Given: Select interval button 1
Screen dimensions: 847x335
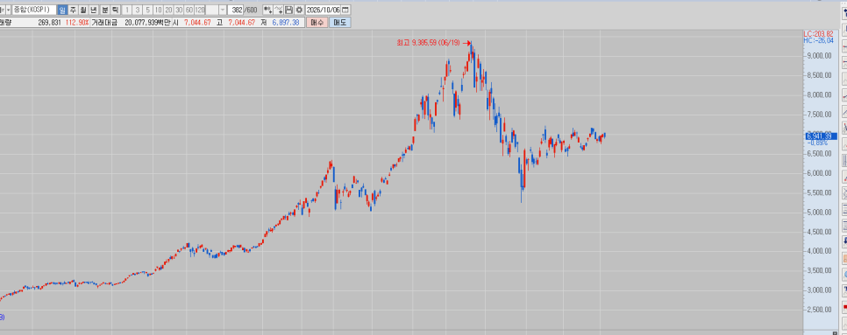Looking at the screenshot, I should [x=127, y=10].
